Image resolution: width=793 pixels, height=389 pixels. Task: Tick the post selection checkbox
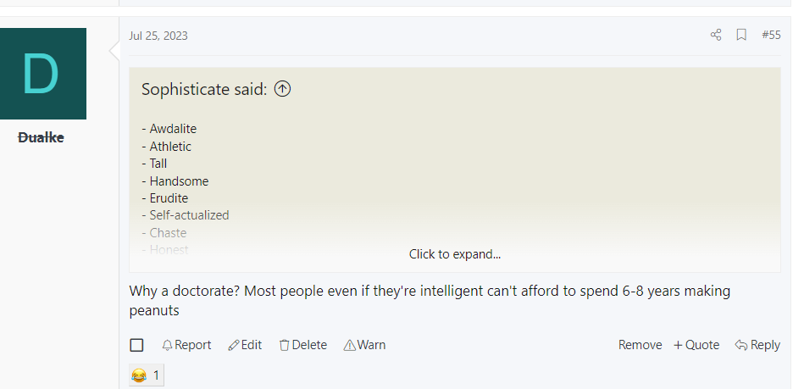(x=136, y=345)
